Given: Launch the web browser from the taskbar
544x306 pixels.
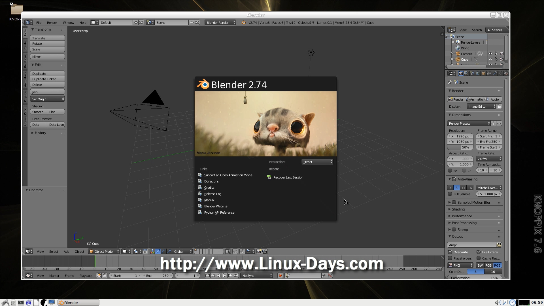Looking at the screenshot, I should tap(29, 303).
